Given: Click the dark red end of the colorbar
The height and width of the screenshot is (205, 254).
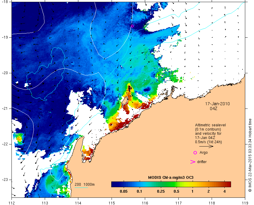Looking at the screenshot, I should click(228, 184).
